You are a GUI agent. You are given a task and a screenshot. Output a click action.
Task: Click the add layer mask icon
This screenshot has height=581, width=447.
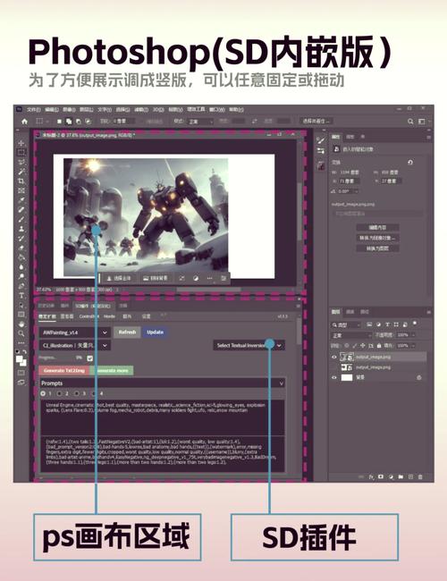[381, 477]
